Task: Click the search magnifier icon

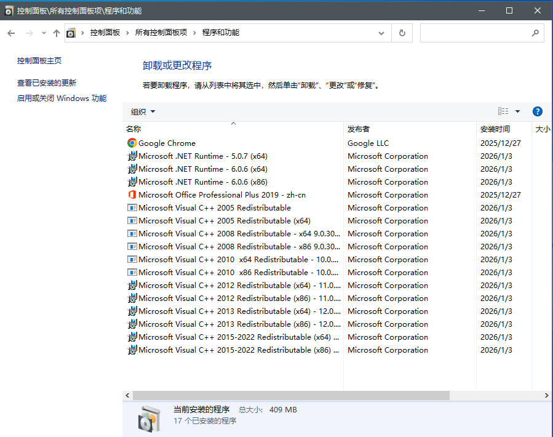Action: 535,33
